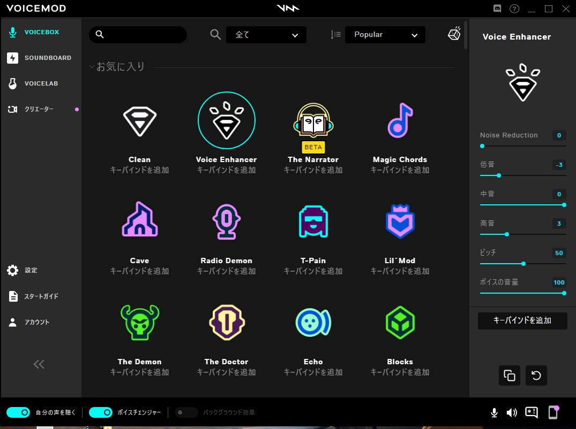Open the Popular sort dropdown

[385, 35]
